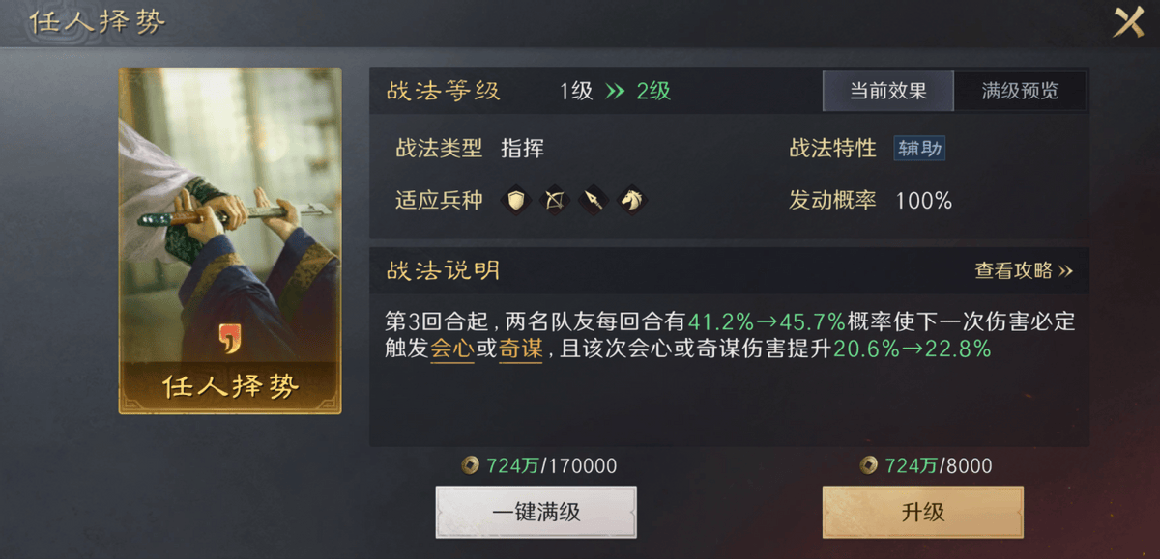Click the 辅助 tactic trait tag
The width and height of the screenshot is (1160, 559).
point(919,149)
